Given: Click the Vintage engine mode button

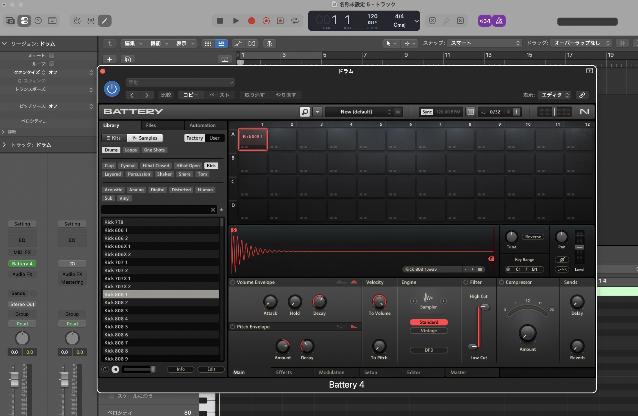Looking at the screenshot, I should pos(429,331).
